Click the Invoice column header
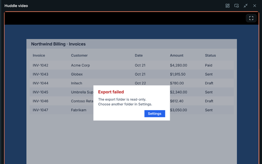The height and width of the screenshot is (164, 262). coord(39,55)
